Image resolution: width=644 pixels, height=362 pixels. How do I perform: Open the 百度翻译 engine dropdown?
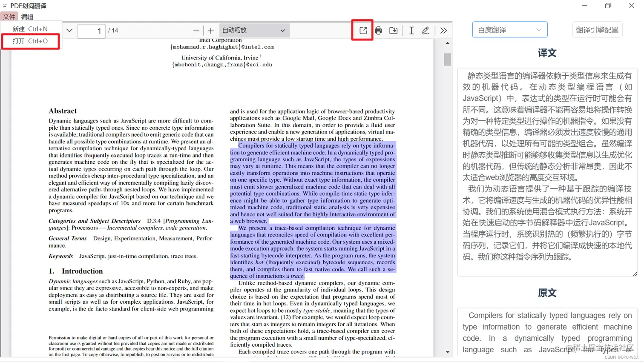click(x=509, y=30)
